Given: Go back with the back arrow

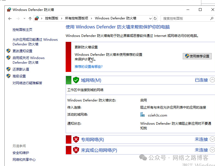Looking at the screenshot, I should pyautogui.click(x=10, y=19).
